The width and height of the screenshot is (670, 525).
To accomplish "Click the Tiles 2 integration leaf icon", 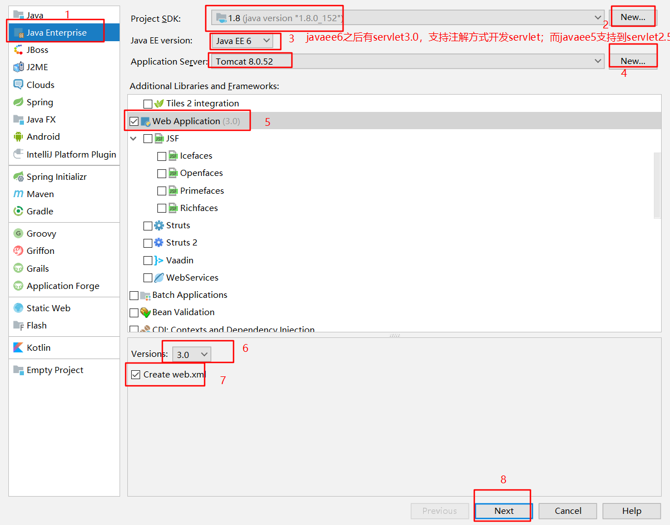I will coord(159,104).
